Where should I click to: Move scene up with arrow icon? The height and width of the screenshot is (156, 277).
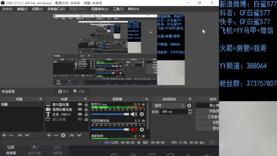20,135
